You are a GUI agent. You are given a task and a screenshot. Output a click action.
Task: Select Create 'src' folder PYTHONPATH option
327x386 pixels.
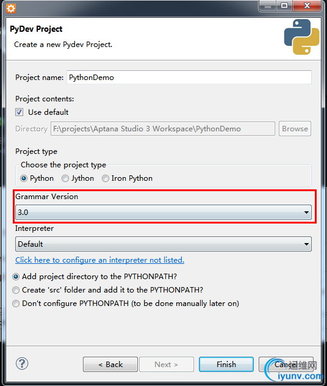click(16, 290)
